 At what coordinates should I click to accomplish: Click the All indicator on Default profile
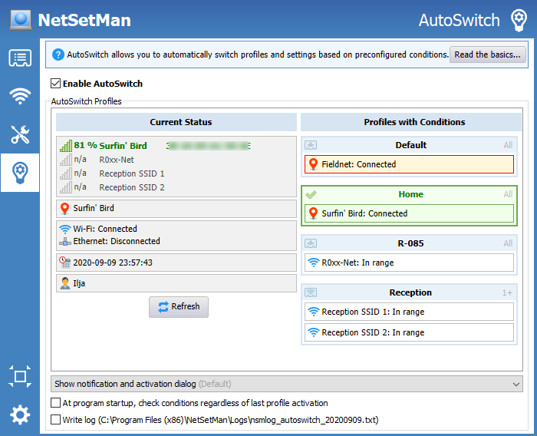508,145
